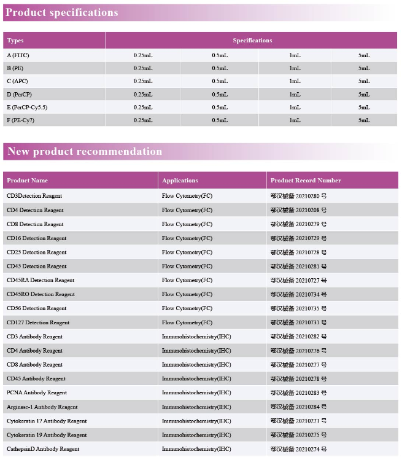Click the CD45RA Detection Reagent row
The width and height of the screenshot is (402, 457).
tap(201, 280)
